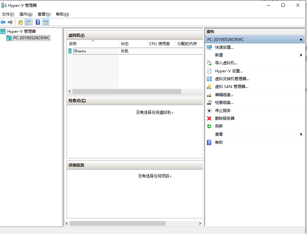Open the 文件(F) menu

tap(8, 14)
